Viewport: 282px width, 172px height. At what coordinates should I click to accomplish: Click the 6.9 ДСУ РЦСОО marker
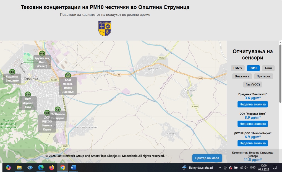[x=47, y=113]
